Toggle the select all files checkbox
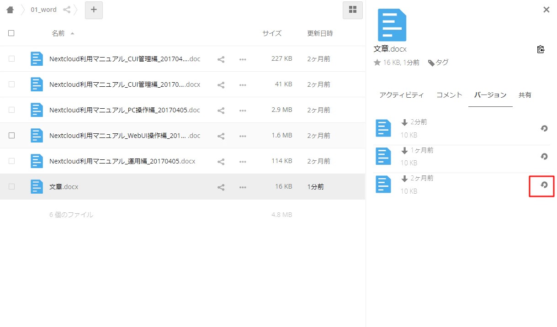 pyautogui.click(x=11, y=33)
